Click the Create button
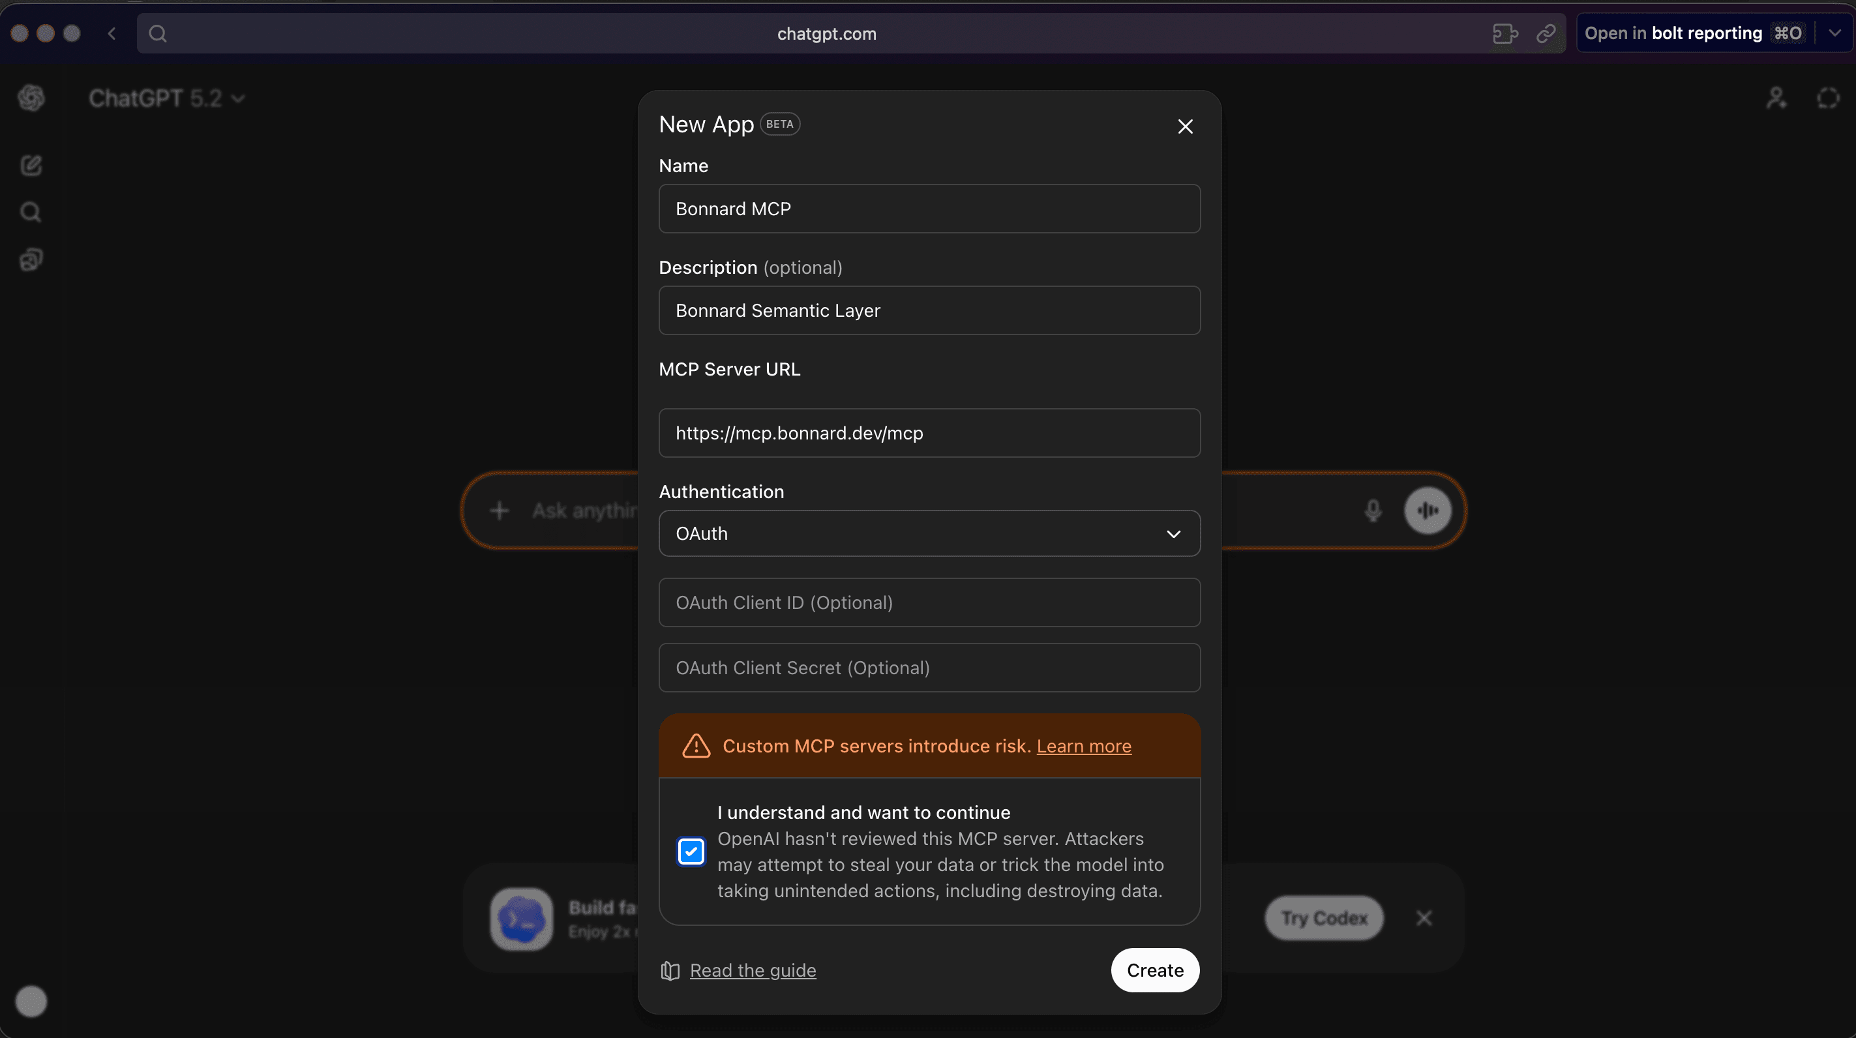The image size is (1856, 1038). 1154,970
